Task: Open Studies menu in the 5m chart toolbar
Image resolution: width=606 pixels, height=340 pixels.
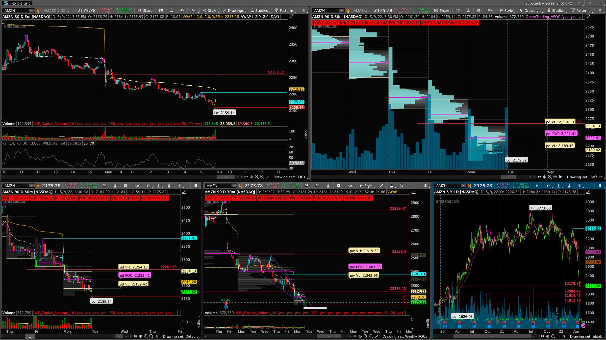Action: tap(259, 10)
